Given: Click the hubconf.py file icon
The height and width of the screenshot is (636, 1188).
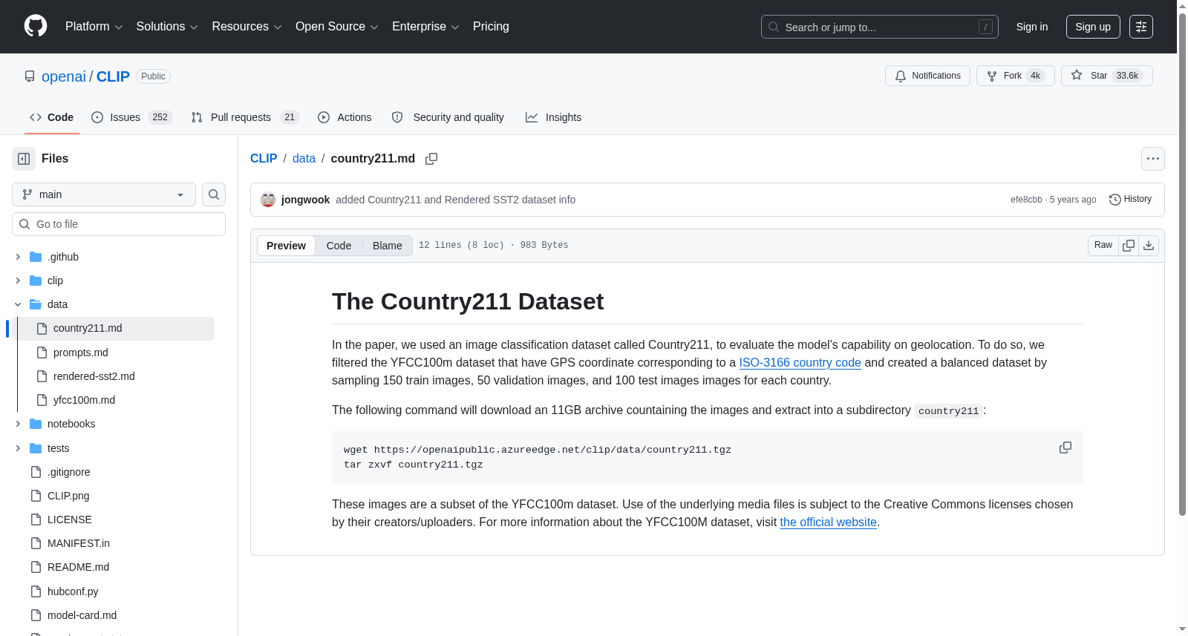Looking at the screenshot, I should tap(36, 591).
